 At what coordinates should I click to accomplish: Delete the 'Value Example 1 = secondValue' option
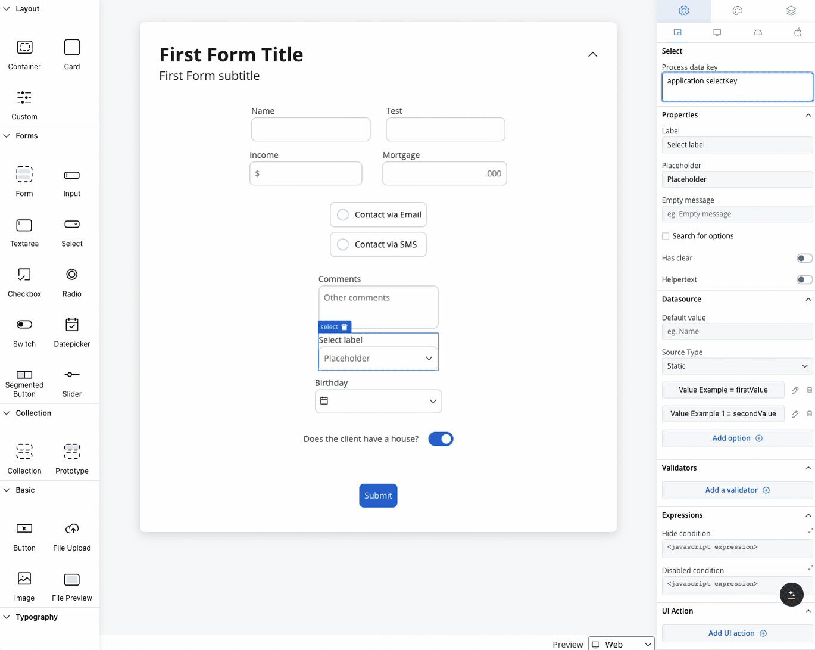[x=810, y=414]
